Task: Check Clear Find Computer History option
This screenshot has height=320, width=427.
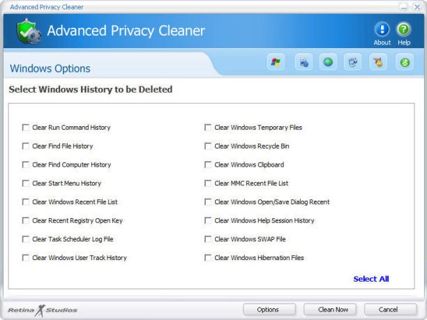Action: [x=26, y=165]
